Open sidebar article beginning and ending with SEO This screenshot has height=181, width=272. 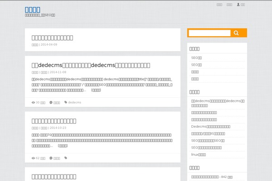(208, 141)
